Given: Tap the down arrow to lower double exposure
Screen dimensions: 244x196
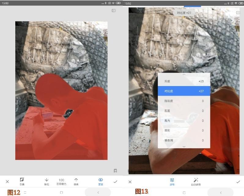Looking at the screenshot, I should click(x=46, y=182).
